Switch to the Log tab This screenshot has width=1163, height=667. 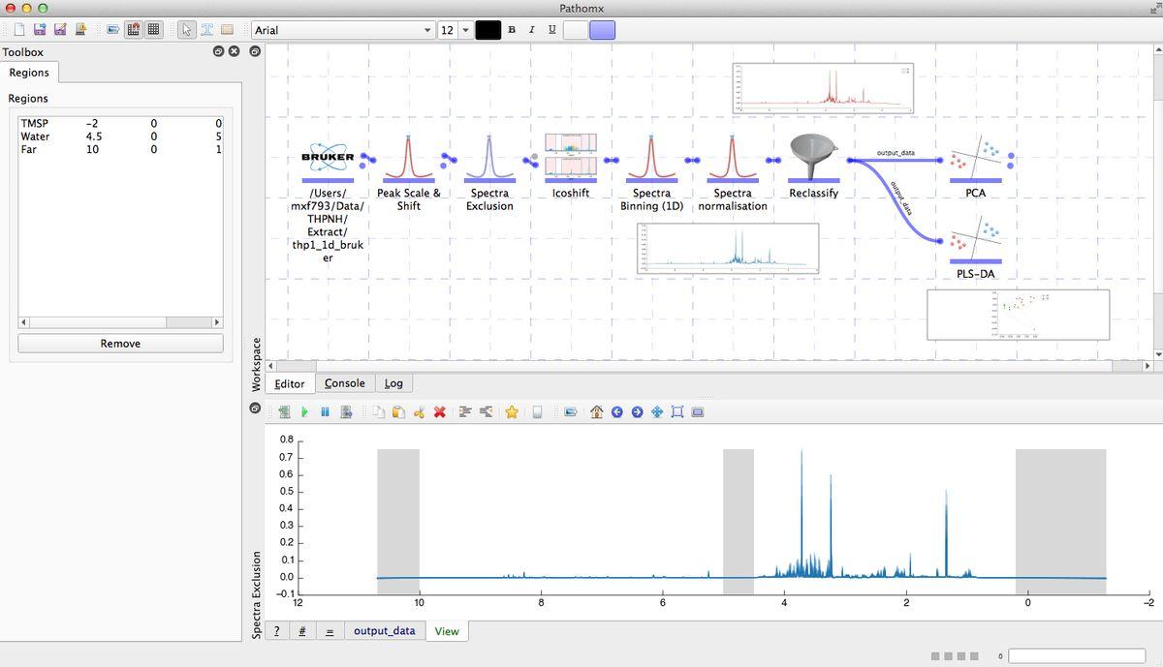(x=393, y=383)
